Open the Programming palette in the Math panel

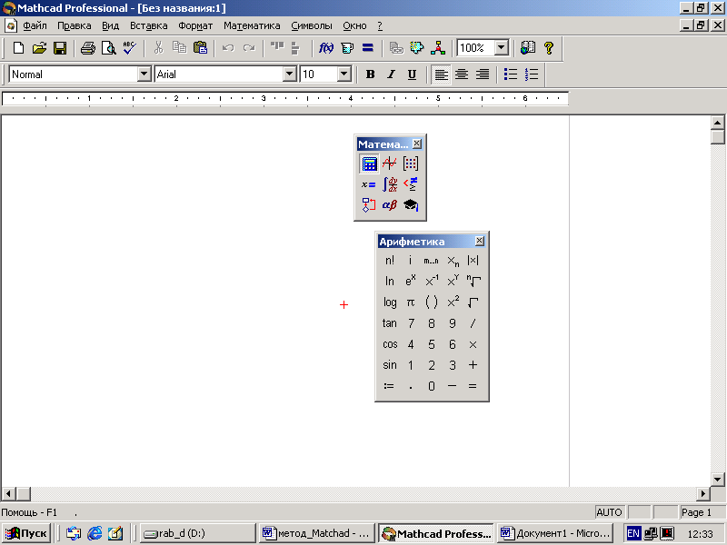coord(369,205)
